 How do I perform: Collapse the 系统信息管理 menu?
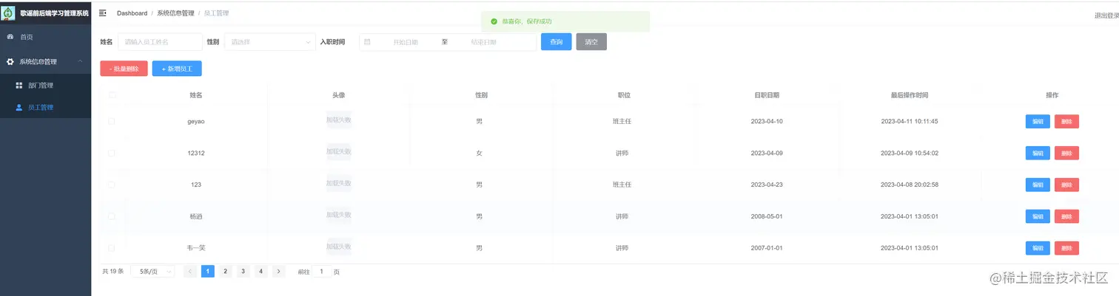tap(45, 61)
